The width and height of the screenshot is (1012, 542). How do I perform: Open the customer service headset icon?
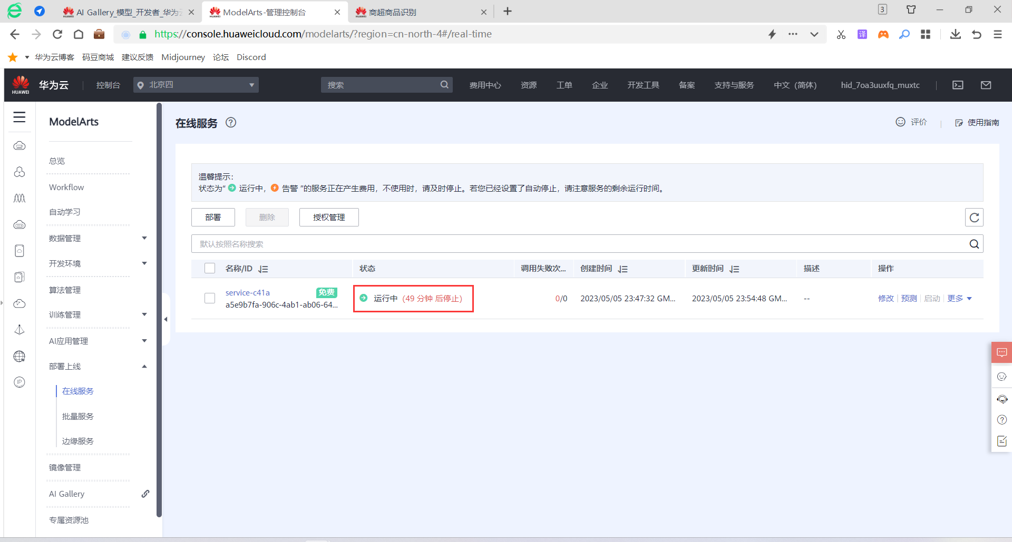click(x=1002, y=399)
